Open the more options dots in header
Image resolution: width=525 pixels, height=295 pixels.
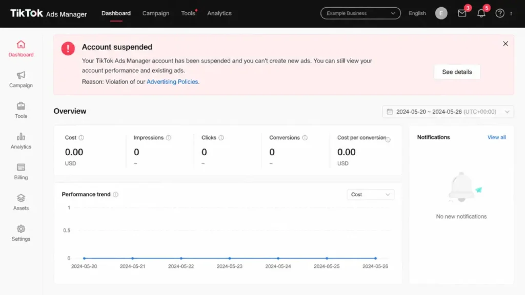click(x=511, y=13)
